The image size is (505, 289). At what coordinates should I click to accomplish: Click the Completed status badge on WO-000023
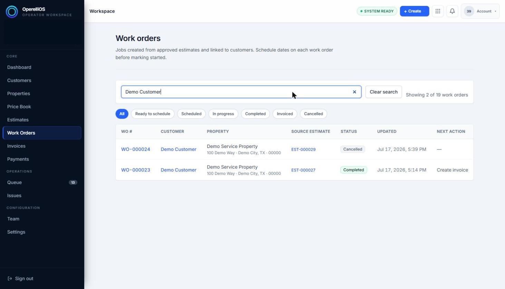[x=353, y=170]
